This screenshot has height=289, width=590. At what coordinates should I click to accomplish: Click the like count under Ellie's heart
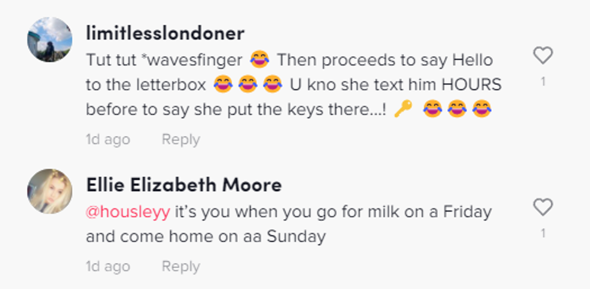point(543,233)
